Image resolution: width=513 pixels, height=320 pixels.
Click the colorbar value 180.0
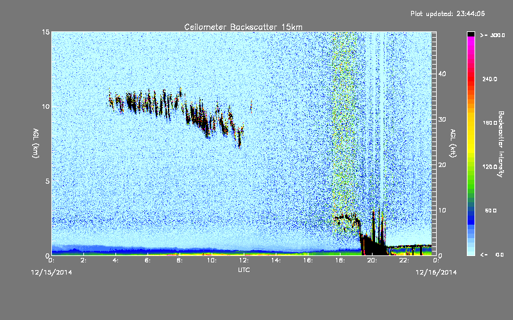click(x=489, y=123)
